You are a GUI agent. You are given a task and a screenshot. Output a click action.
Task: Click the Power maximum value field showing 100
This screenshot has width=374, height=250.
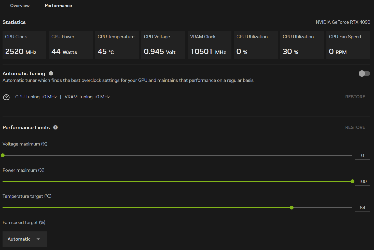point(363,181)
